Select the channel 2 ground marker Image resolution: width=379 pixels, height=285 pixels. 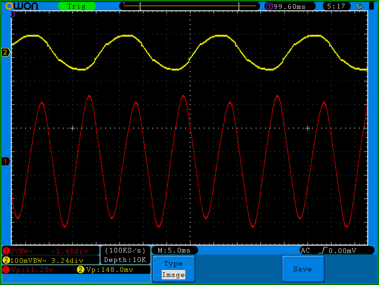point(6,52)
